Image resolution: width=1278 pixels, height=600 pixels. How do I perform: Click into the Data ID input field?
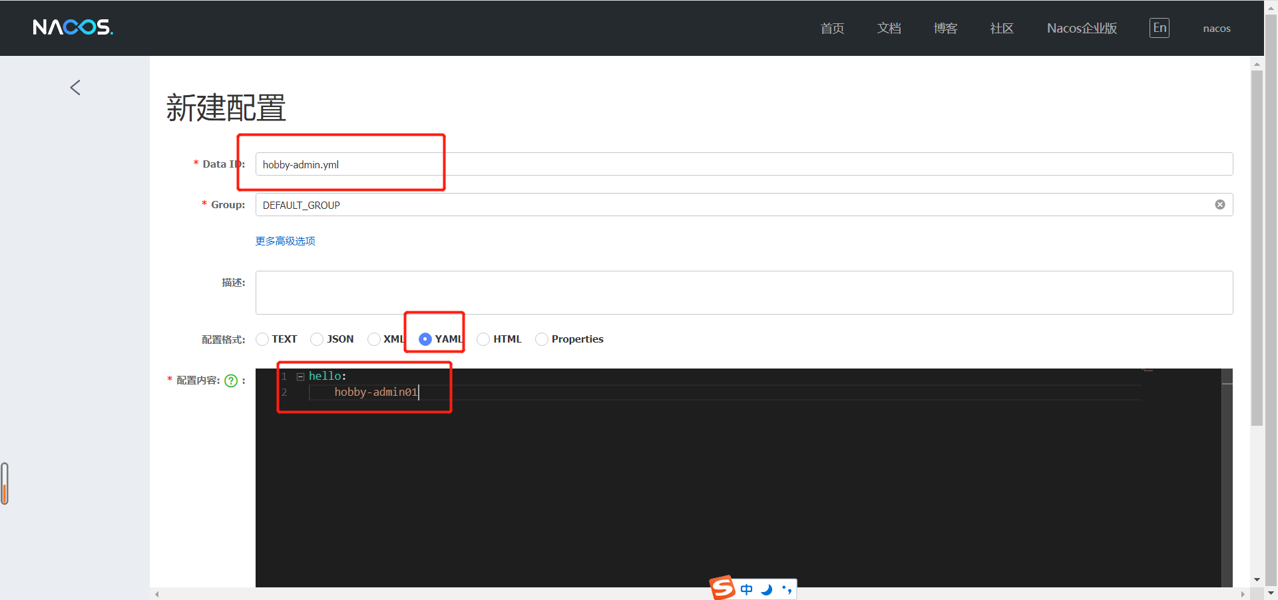click(744, 164)
